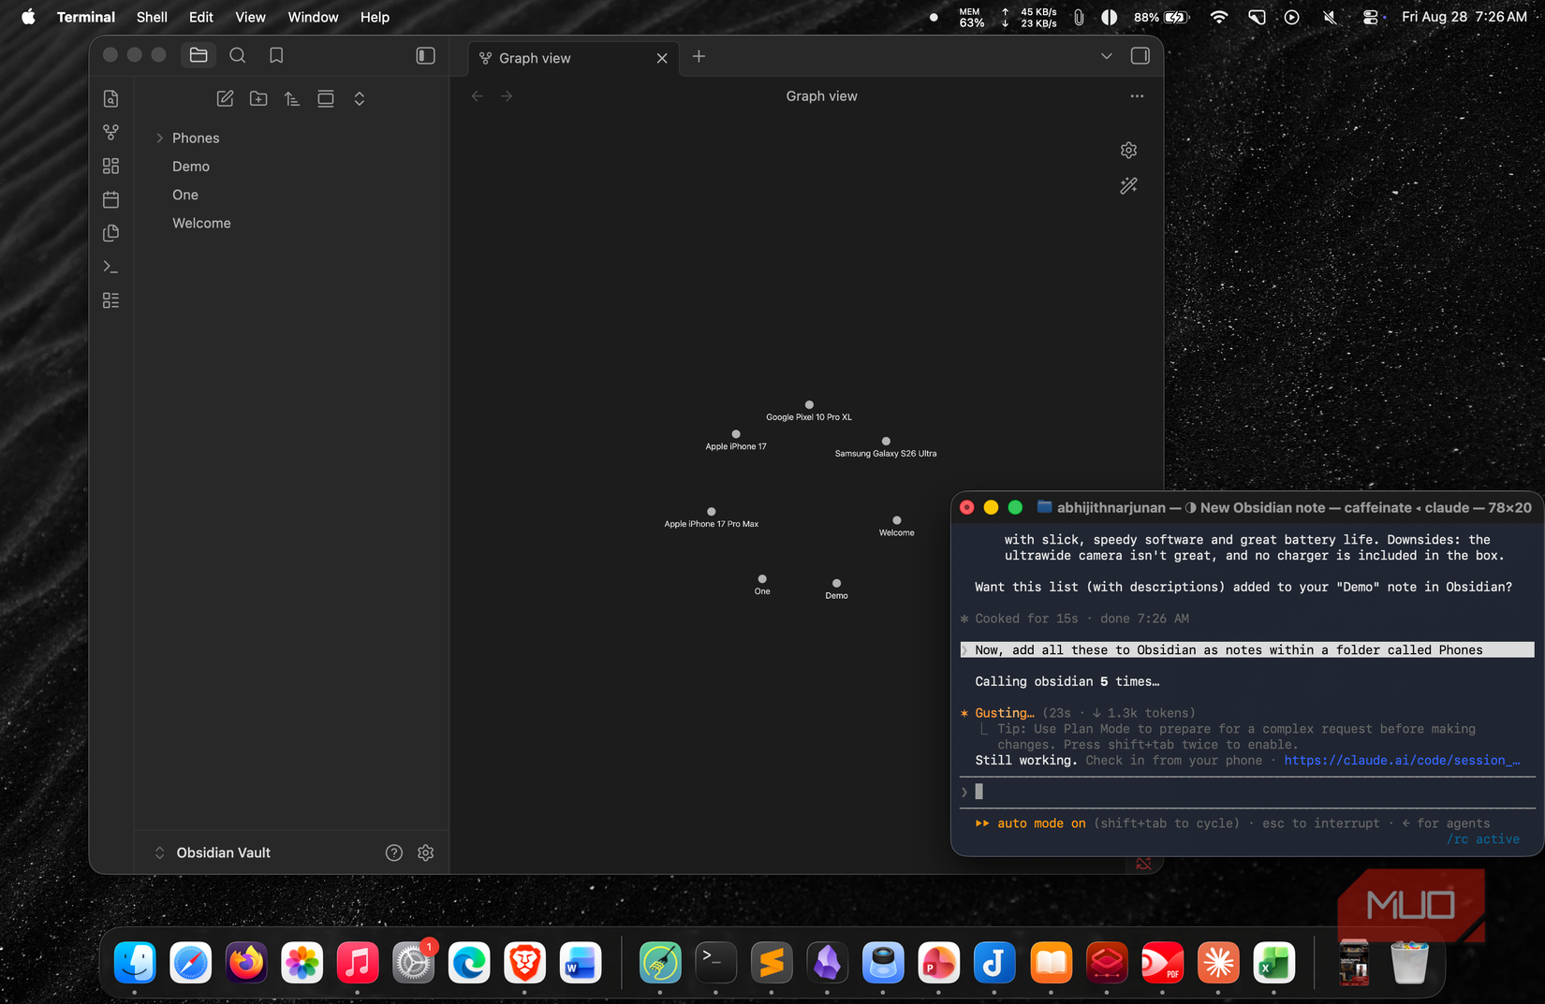This screenshot has height=1004, width=1545.
Task: Open the claude.ai session link in Terminal
Action: tap(1402, 761)
